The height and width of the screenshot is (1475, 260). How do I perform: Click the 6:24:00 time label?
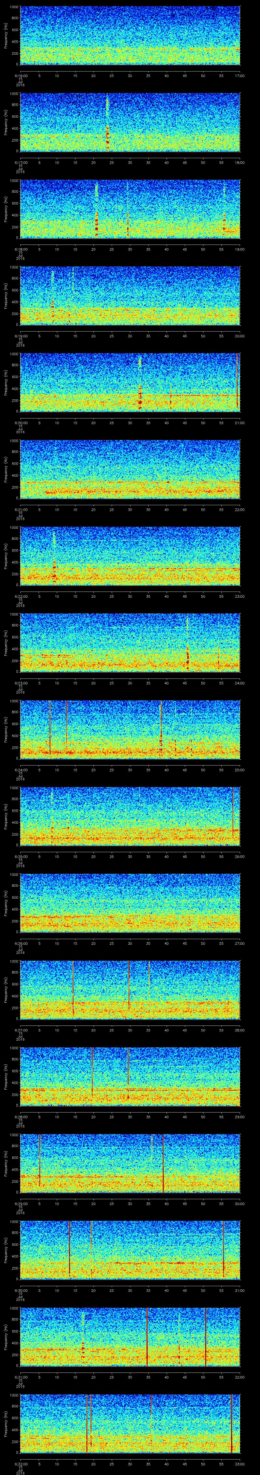click(21, 770)
